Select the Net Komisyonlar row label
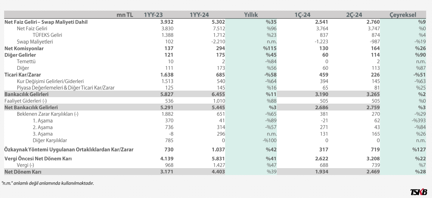432x198 pixels. (x=24, y=48)
